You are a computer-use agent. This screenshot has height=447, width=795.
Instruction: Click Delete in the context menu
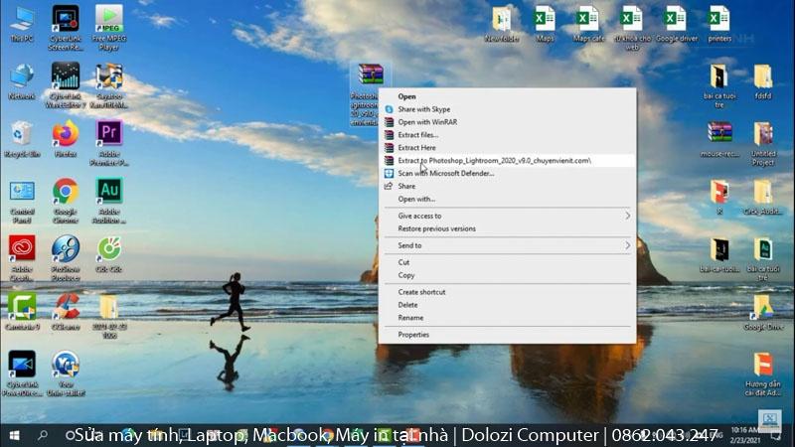pyautogui.click(x=407, y=305)
